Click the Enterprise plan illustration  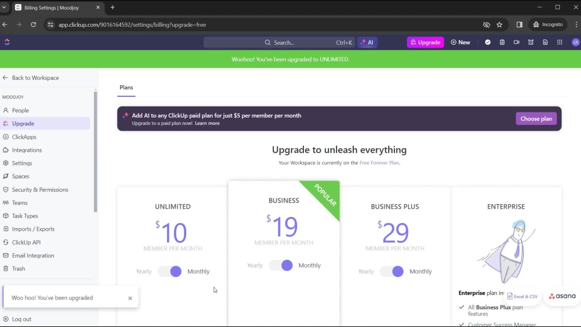point(506,251)
